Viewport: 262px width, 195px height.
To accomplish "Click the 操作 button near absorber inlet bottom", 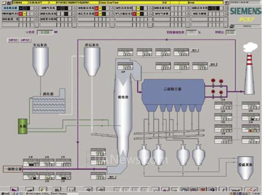I will [112, 177].
